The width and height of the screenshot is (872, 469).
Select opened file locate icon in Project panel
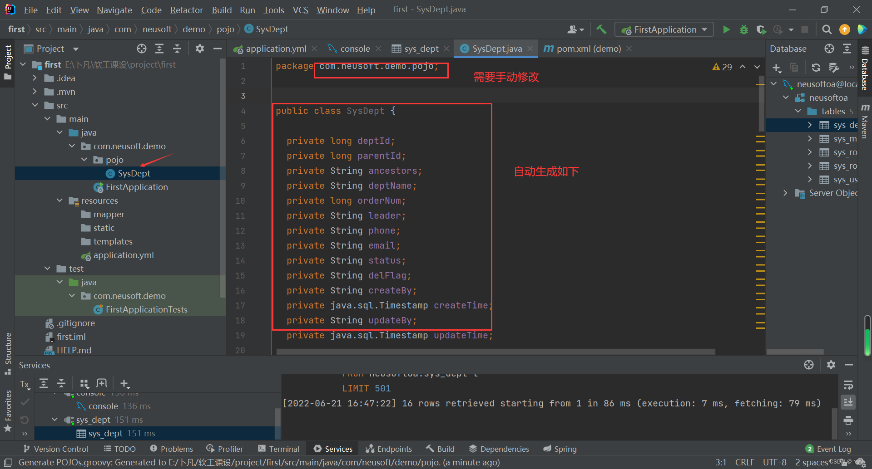[142, 49]
